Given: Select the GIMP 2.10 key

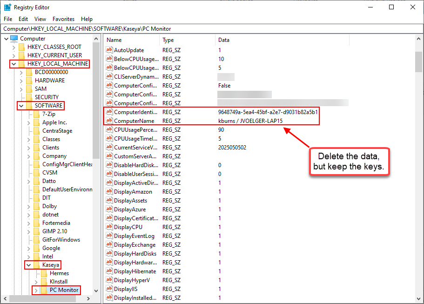Looking at the screenshot, I should (55, 231).
